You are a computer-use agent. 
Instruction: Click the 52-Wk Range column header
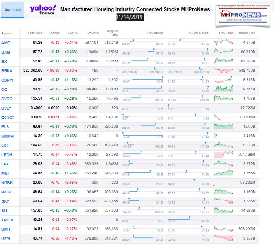point(198,33)
